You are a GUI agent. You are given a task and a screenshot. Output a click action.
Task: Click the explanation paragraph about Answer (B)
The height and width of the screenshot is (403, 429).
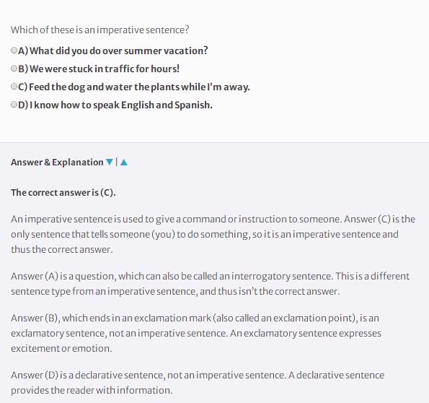(196, 333)
